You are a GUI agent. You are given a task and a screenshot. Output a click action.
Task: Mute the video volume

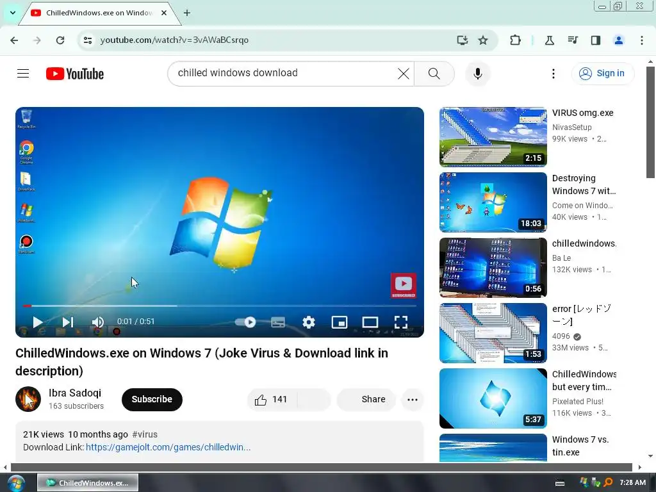tap(98, 322)
